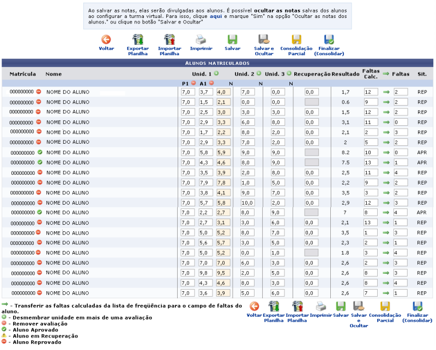The height and width of the screenshot is (350, 436).
Task: Click bottom Importar Planilha icon
Action: 297,306
